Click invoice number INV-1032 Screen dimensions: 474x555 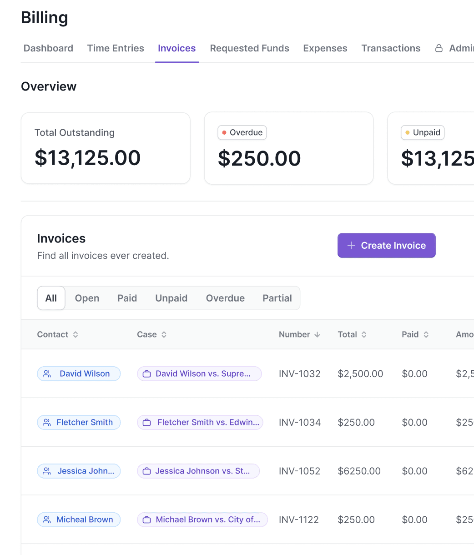coord(300,374)
